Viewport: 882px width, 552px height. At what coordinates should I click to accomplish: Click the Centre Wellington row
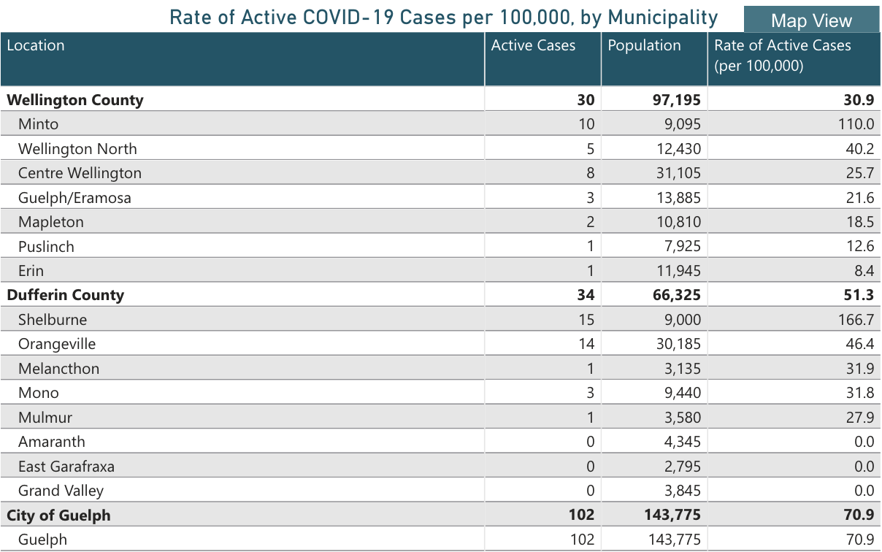point(80,173)
